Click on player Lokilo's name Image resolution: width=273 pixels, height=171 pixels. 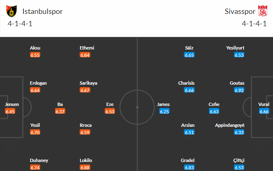(87, 161)
